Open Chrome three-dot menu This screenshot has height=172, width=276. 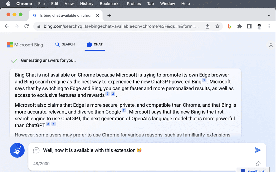269,26
